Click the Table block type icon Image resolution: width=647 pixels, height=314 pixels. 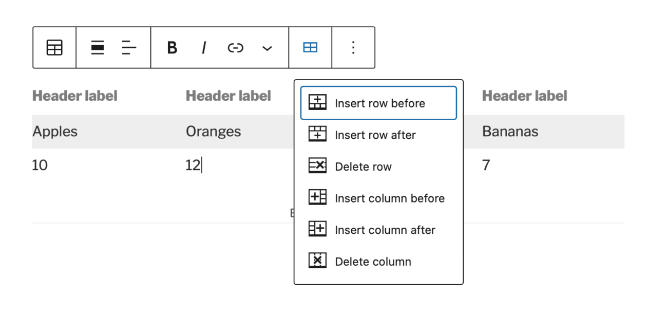coord(54,48)
